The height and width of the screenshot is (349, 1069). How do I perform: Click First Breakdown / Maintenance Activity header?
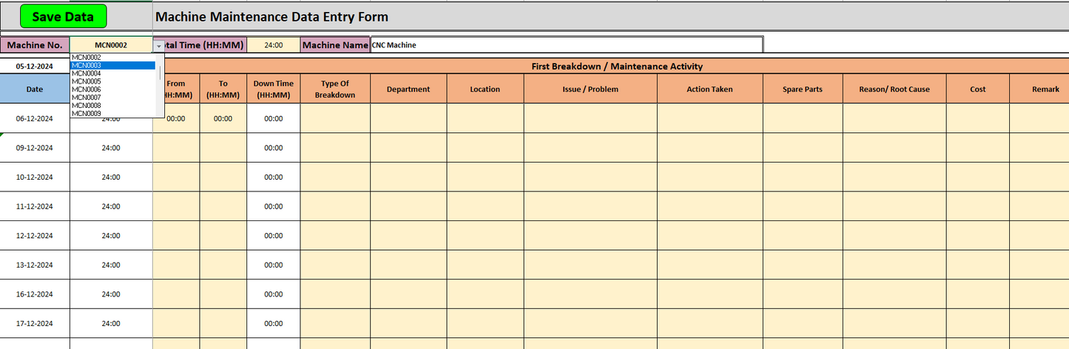click(617, 67)
